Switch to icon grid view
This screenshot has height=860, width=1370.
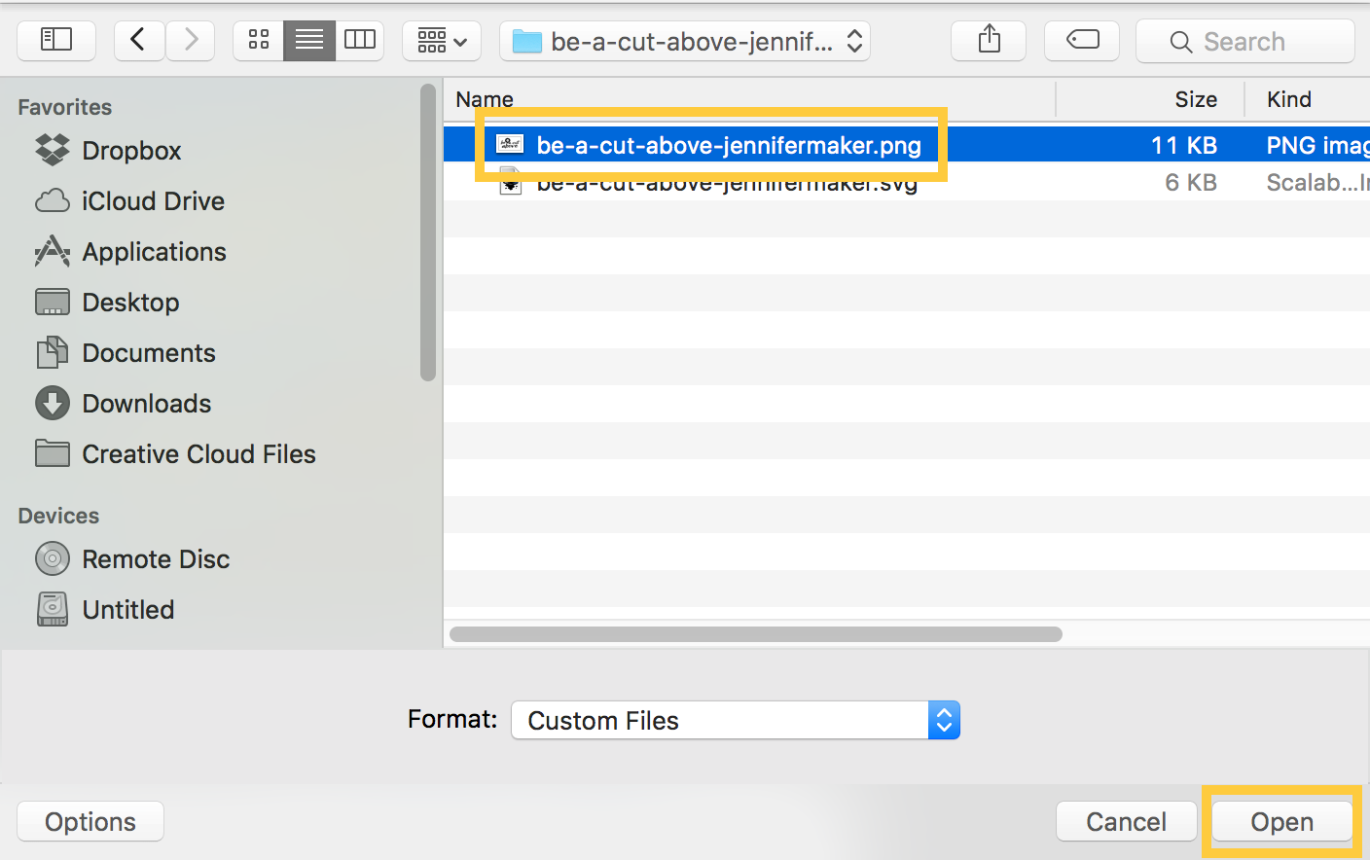(259, 41)
